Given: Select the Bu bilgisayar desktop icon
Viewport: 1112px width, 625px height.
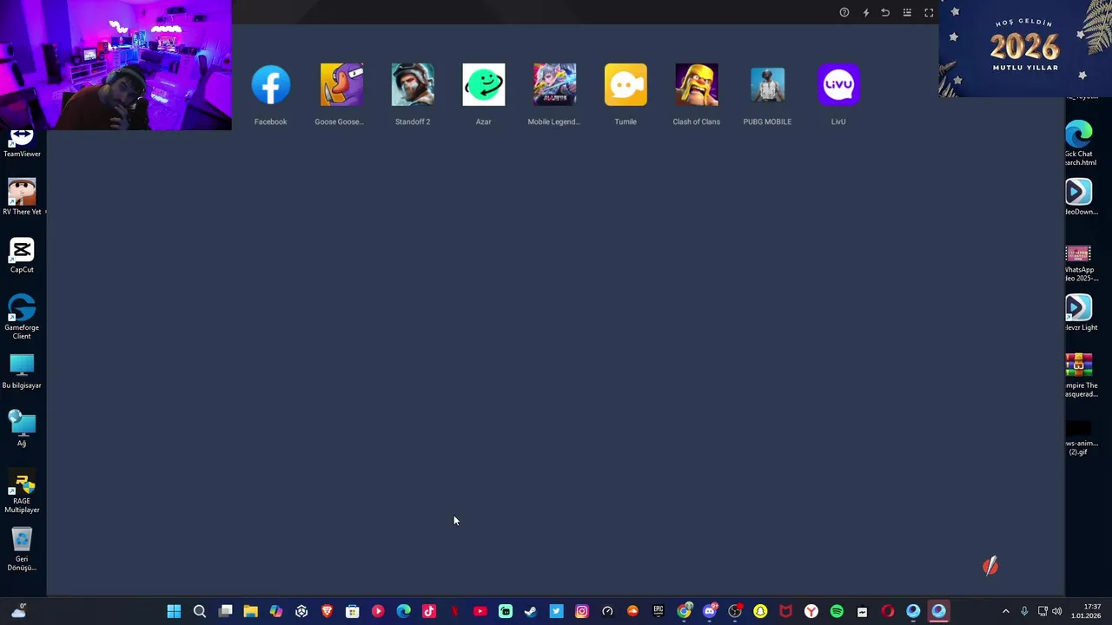Looking at the screenshot, I should tap(22, 372).
